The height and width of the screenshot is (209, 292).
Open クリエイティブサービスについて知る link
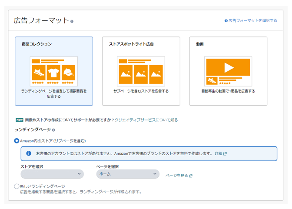tap(146, 120)
